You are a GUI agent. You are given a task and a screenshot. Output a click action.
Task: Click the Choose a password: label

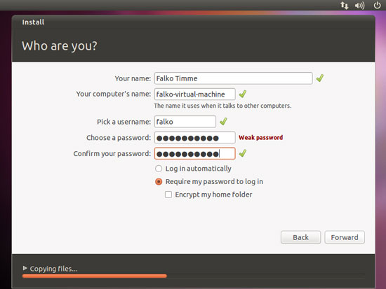point(119,138)
